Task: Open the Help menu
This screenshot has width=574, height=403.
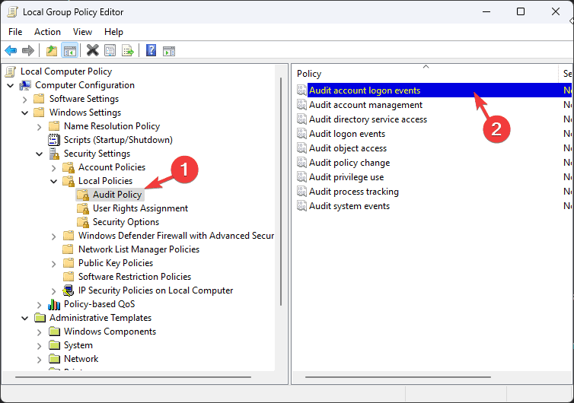Action: point(113,32)
